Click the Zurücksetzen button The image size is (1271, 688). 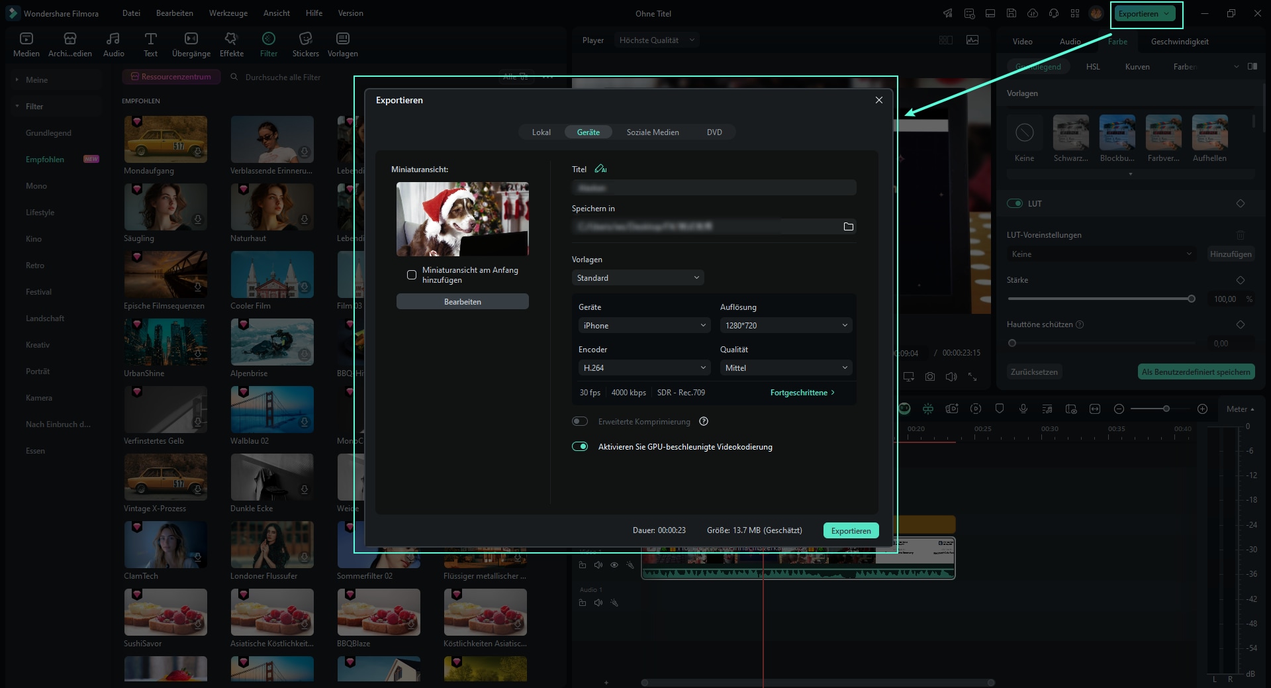(1034, 371)
